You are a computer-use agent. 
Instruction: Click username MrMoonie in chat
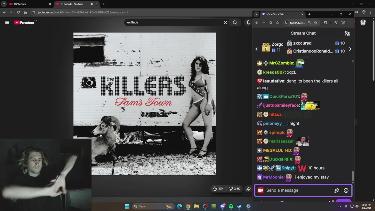click(x=273, y=177)
